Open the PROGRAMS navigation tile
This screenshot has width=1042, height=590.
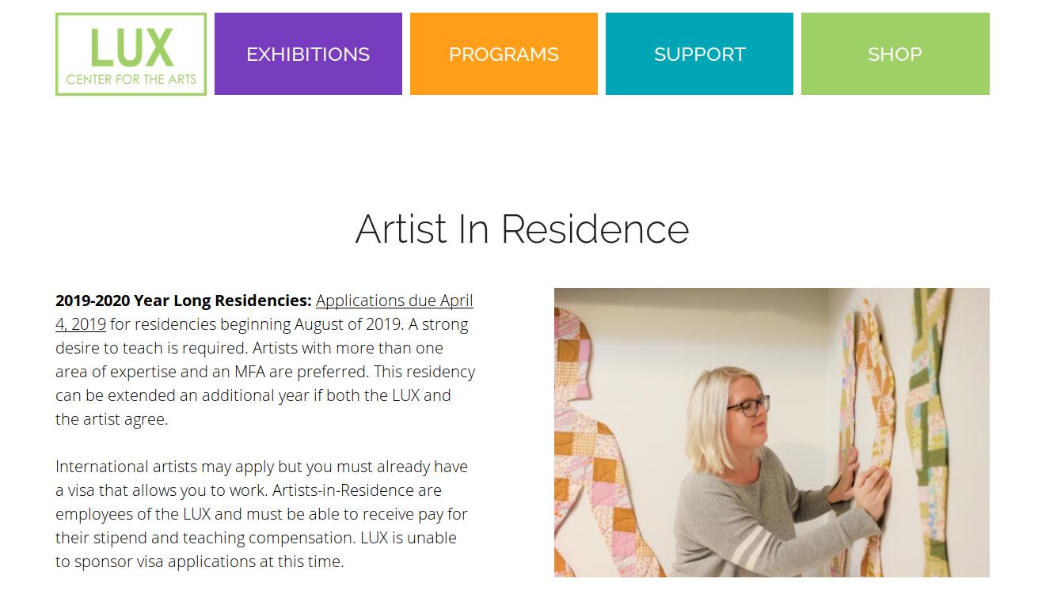pyautogui.click(x=504, y=54)
